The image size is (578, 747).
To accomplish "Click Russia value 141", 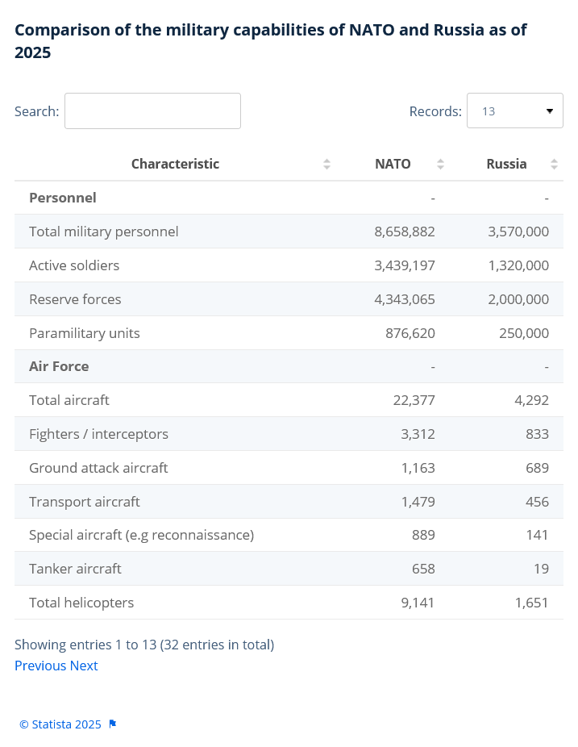I will (537, 535).
